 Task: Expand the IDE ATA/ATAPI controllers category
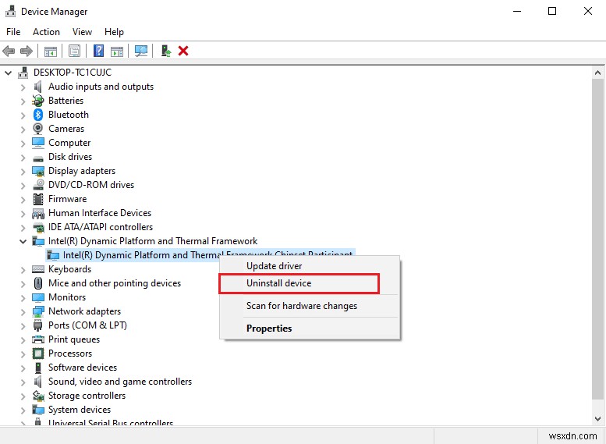click(x=23, y=227)
